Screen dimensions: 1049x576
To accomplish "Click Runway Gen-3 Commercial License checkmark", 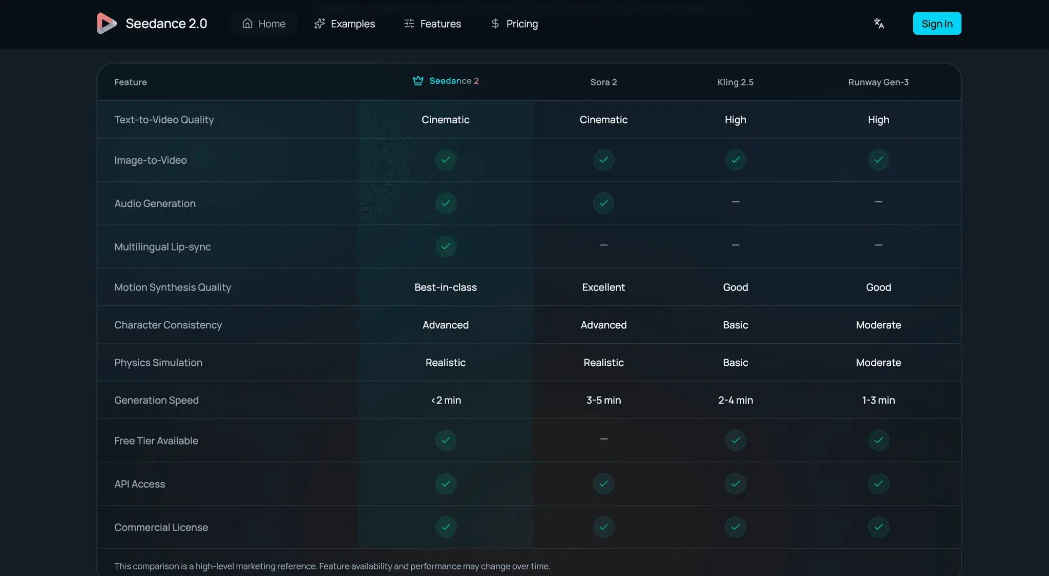I will pyautogui.click(x=878, y=527).
